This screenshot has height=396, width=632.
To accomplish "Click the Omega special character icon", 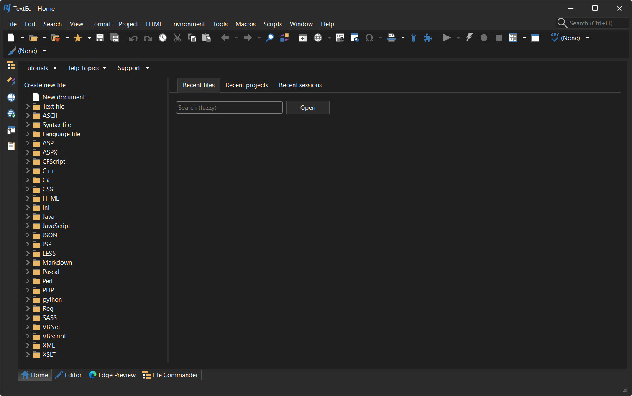I will 369,38.
